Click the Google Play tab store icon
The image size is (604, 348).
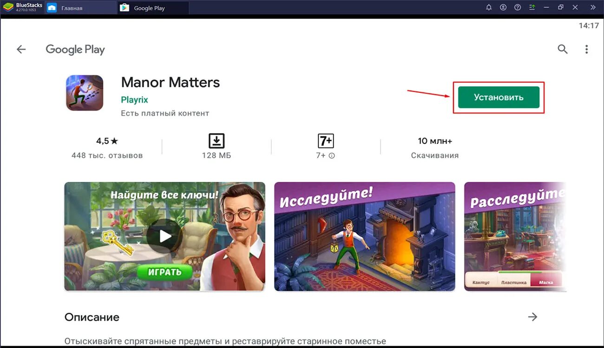(x=124, y=8)
